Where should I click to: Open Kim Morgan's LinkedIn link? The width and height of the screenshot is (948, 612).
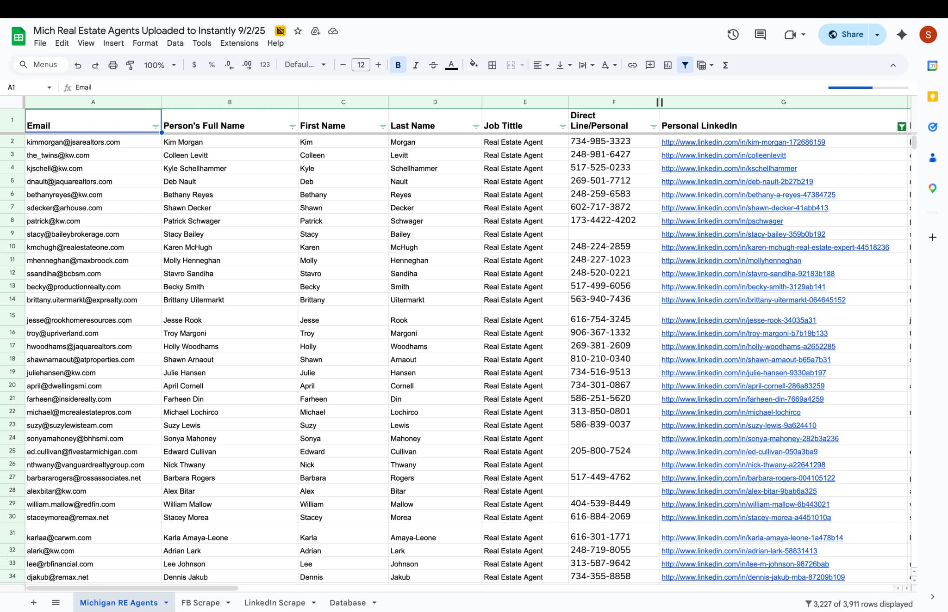click(743, 142)
